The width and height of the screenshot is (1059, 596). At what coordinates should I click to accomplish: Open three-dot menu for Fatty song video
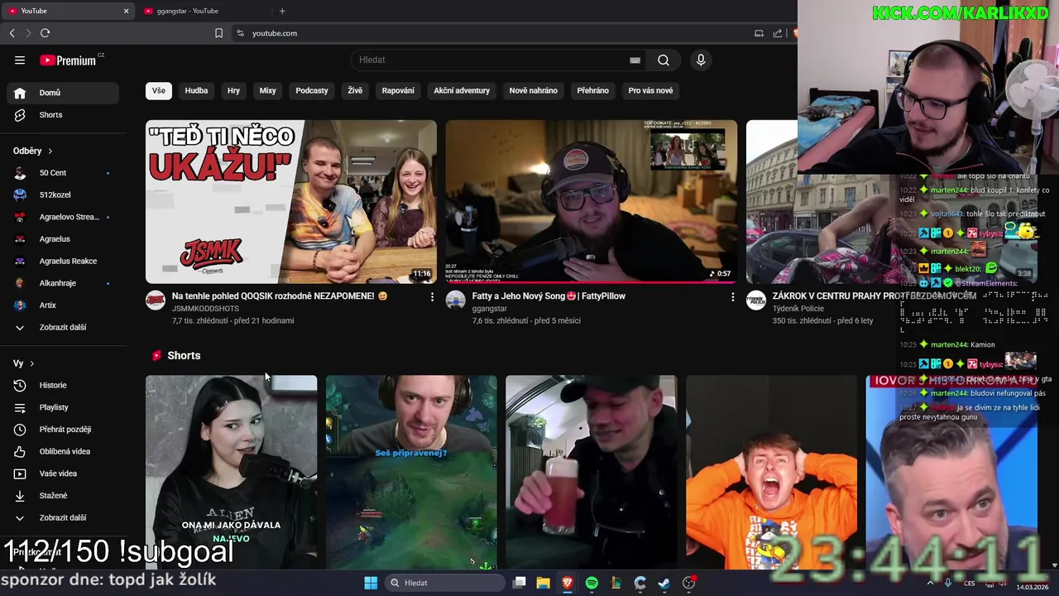(732, 296)
